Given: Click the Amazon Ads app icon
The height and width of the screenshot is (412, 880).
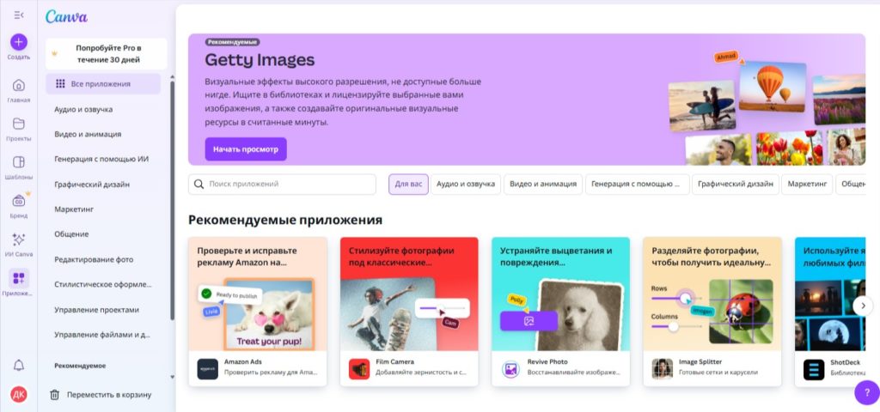Looking at the screenshot, I should (208, 369).
